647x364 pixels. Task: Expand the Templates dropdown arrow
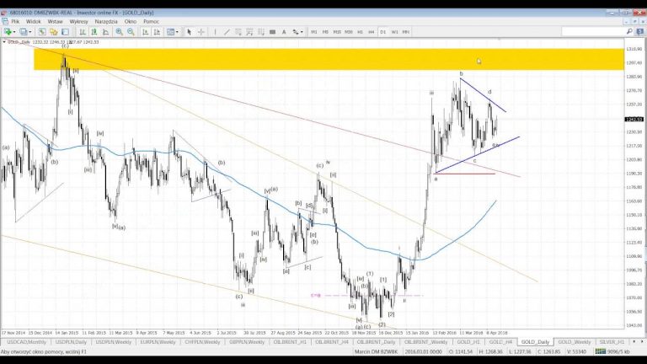177,32
